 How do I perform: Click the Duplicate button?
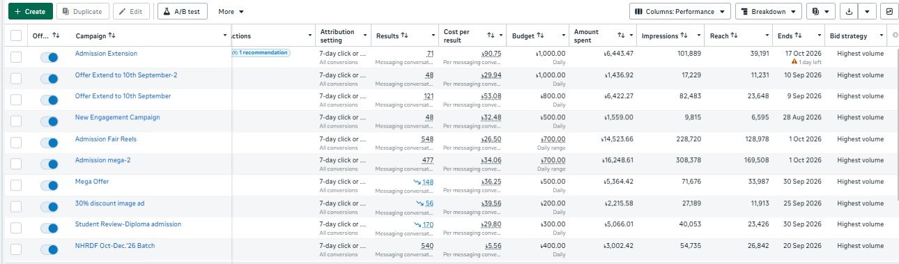tap(83, 11)
